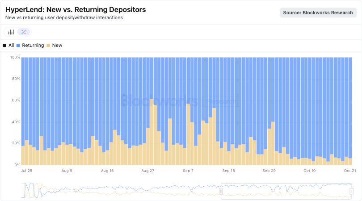Click the 100% y-axis label
362x201 pixels.
coord(15,57)
